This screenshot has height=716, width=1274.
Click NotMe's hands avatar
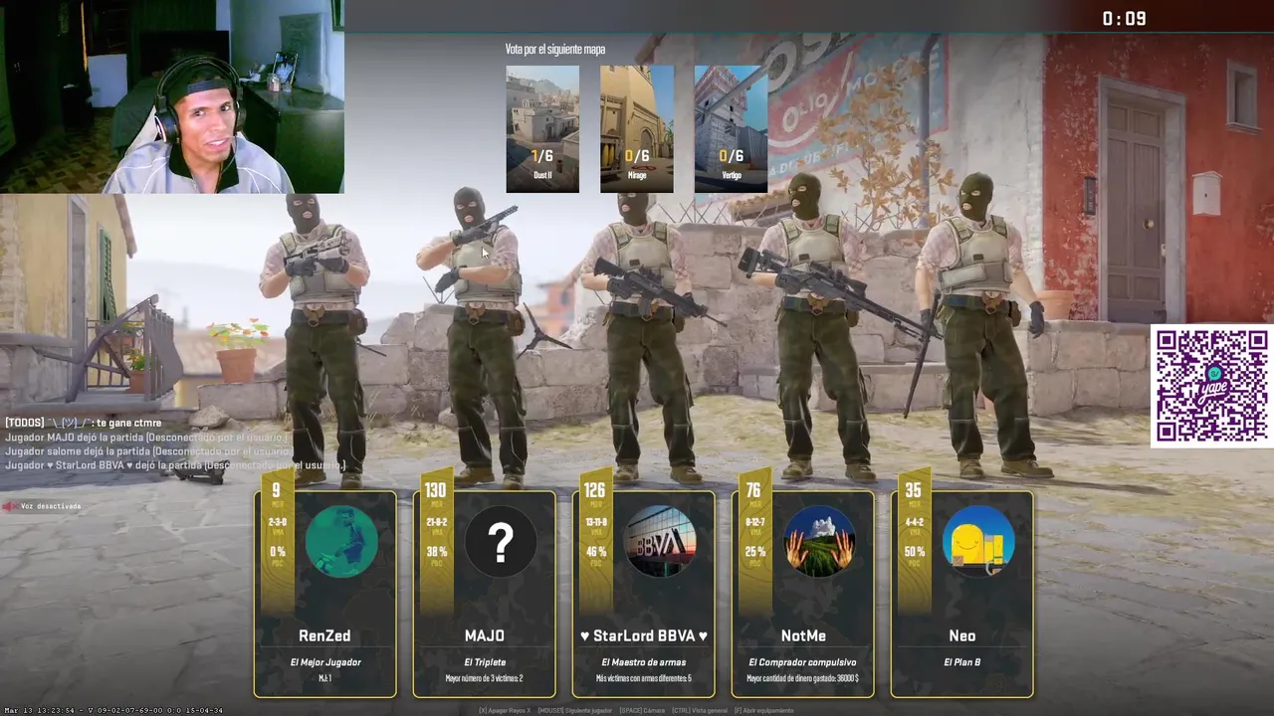pos(819,542)
